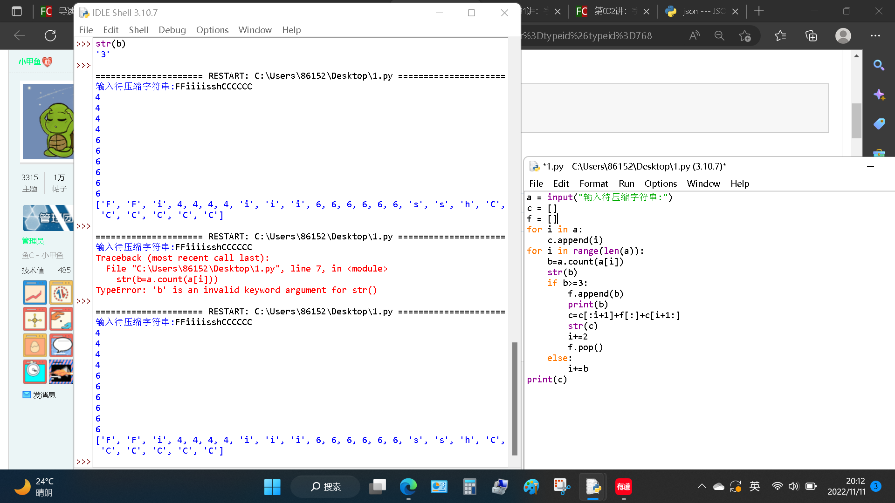Click the IDLE Shell vertical scrollbar

(515, 398)
